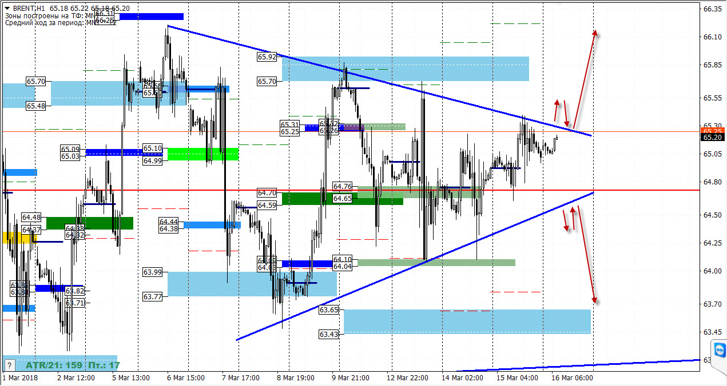Viewport: 727px width, 386px height.
Task: Select the 63.71 level label
Action: [75, 303]
